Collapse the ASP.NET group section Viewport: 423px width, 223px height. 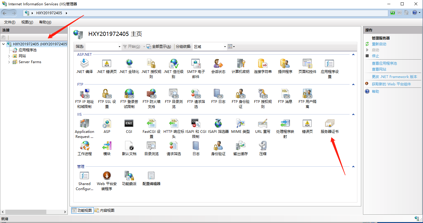click(353, 55)
